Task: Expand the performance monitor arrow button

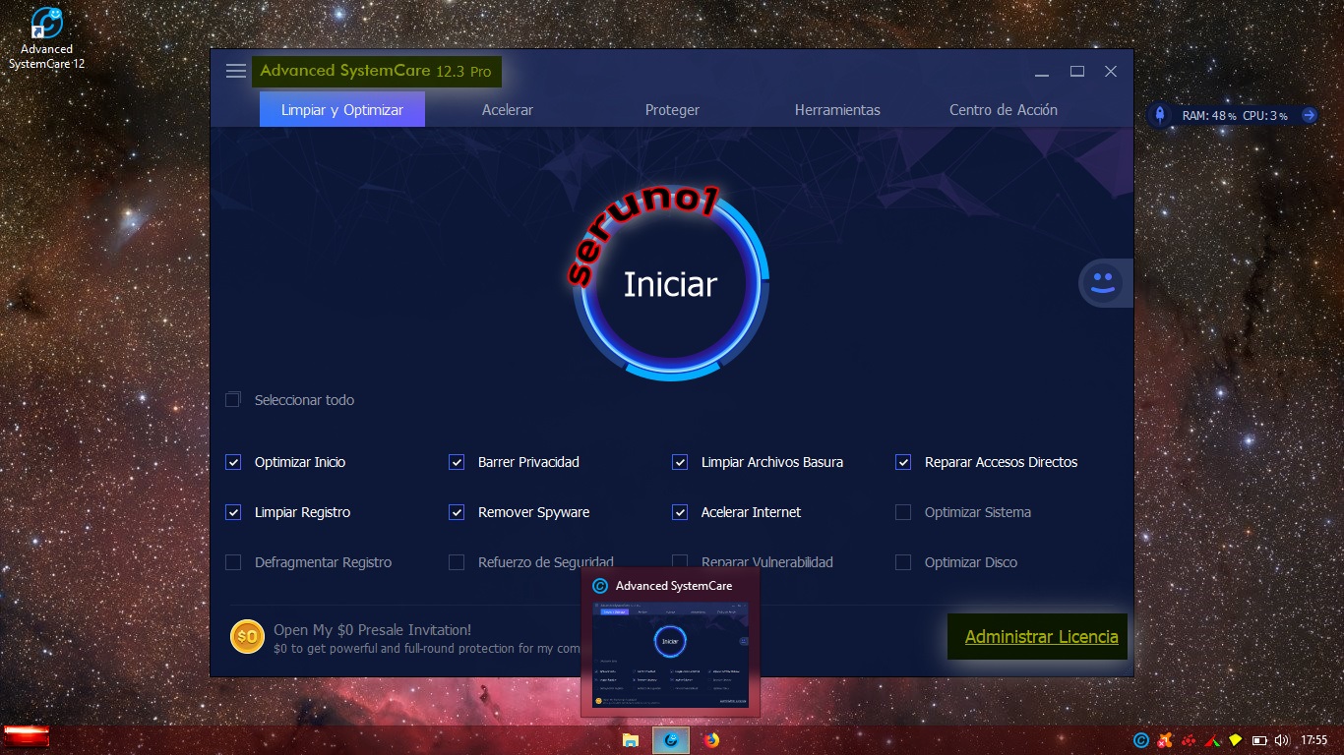Action: tap(1309, 115)
